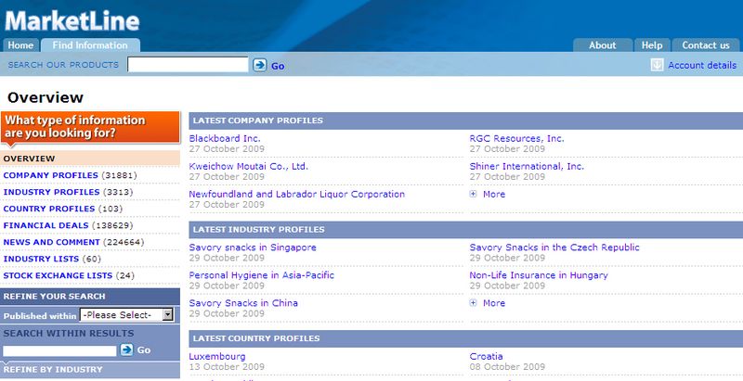
Task: Go to the Home tab
Action: coord(20,45)
